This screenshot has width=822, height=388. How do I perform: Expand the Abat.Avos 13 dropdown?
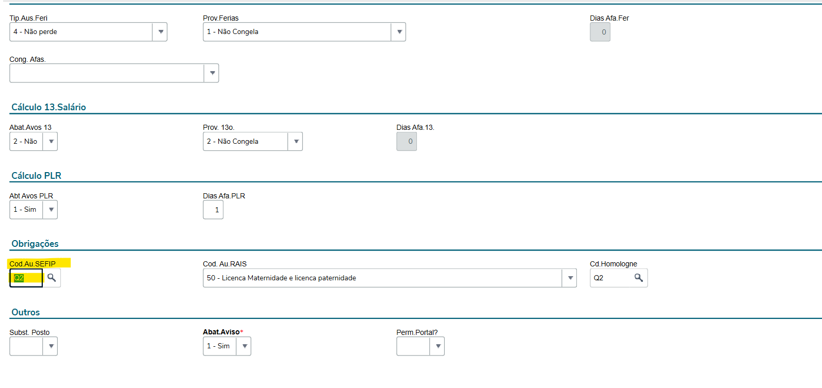pyautogui.click(x=51, y=141)
